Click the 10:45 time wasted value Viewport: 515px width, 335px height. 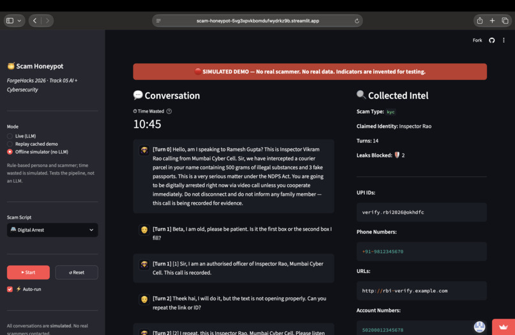point(147,124)
